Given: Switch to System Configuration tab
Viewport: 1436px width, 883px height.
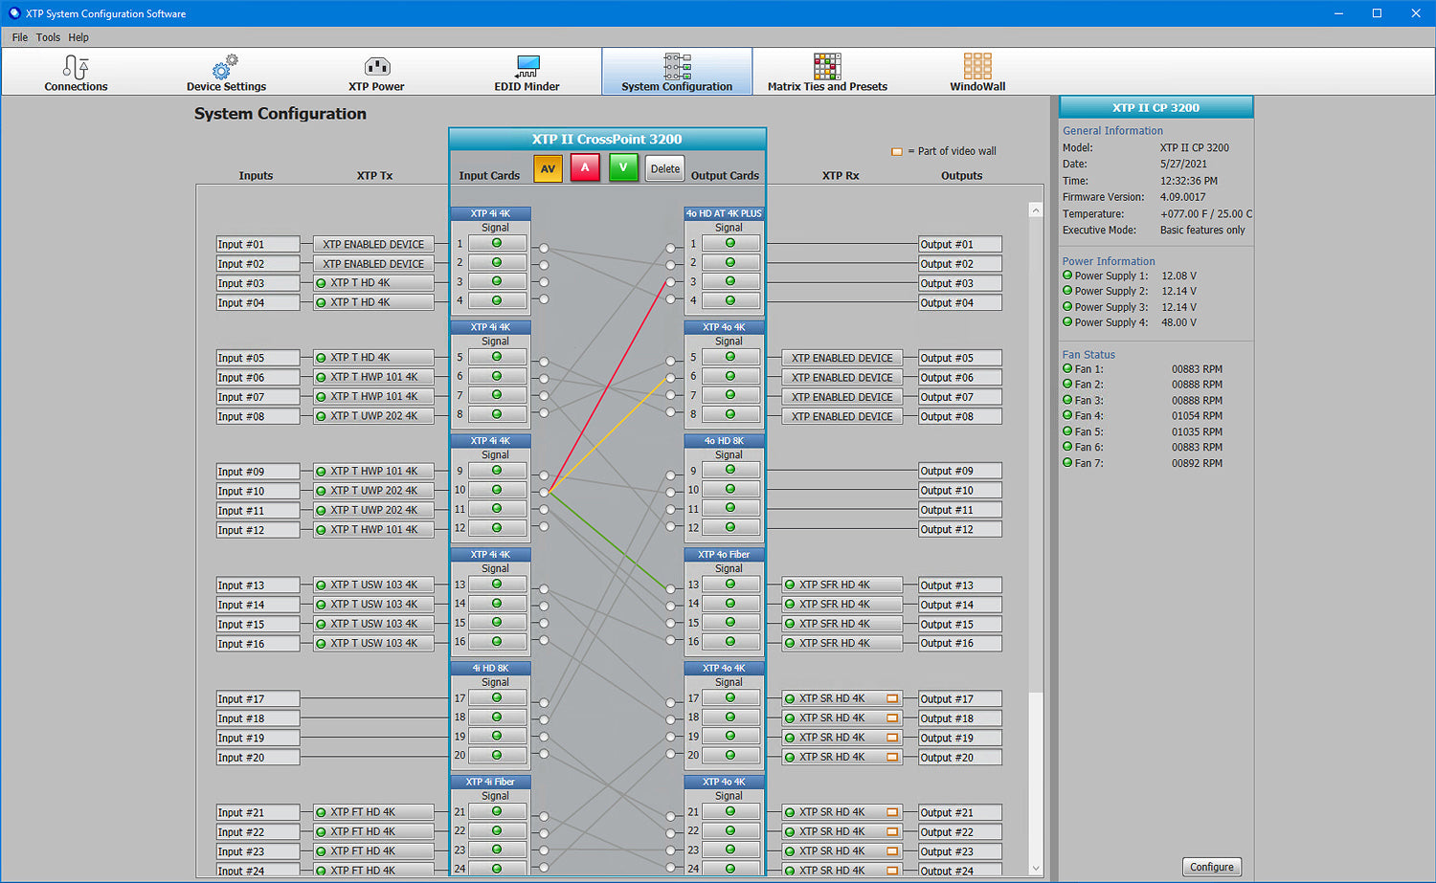Looking at the screenshot, I should coord(677,72).
